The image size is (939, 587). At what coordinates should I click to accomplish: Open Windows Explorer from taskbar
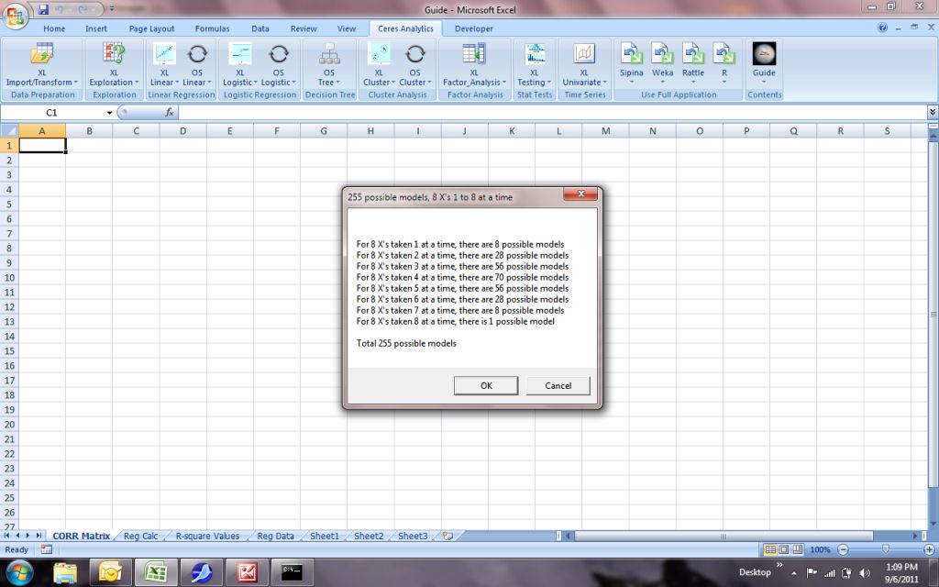tap(65, 572)
